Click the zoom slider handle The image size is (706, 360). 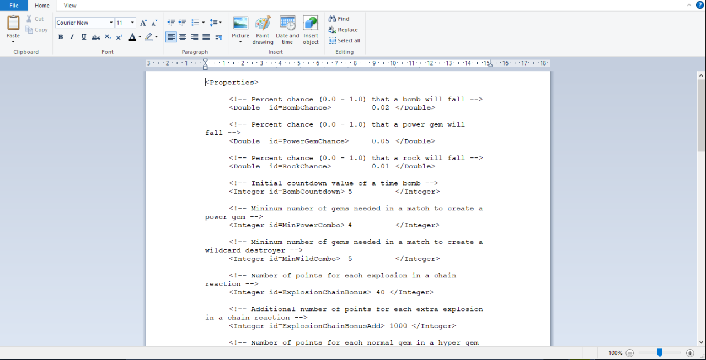coord(660,352)
